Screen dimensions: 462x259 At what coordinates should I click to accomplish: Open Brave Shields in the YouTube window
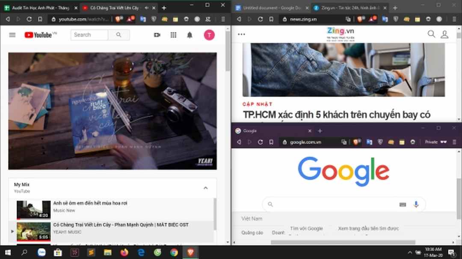pos(118,19)
